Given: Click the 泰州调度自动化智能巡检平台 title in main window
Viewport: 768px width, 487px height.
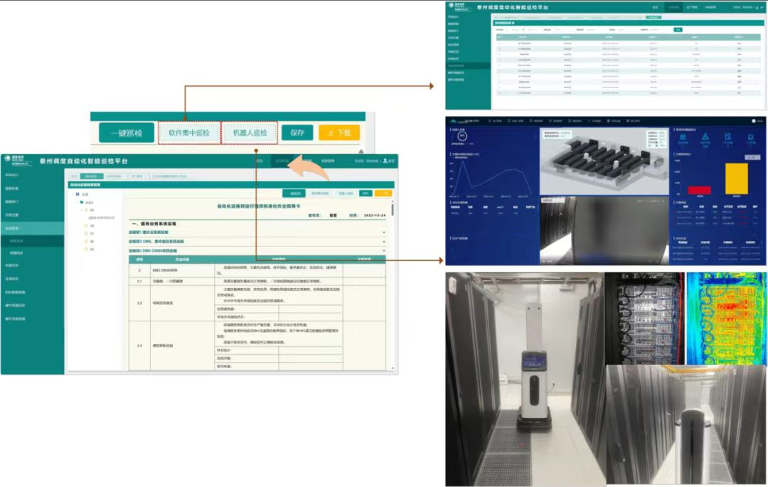Looking at the screenshot, I should click(84, 161).
